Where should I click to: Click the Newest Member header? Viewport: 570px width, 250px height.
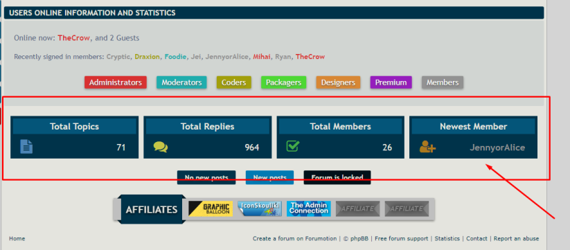(473, 127)
